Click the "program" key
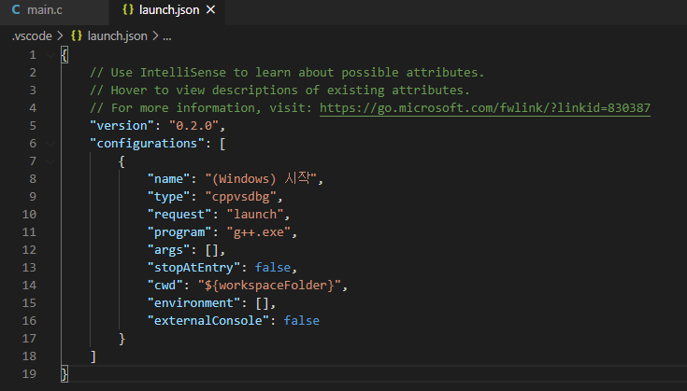 tap(179, 232)
